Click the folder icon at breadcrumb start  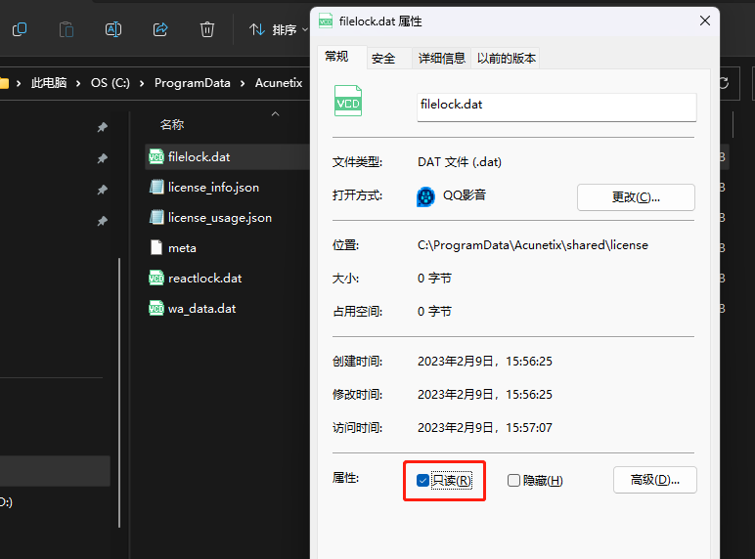pyautogui.click(x=4, y=83)
